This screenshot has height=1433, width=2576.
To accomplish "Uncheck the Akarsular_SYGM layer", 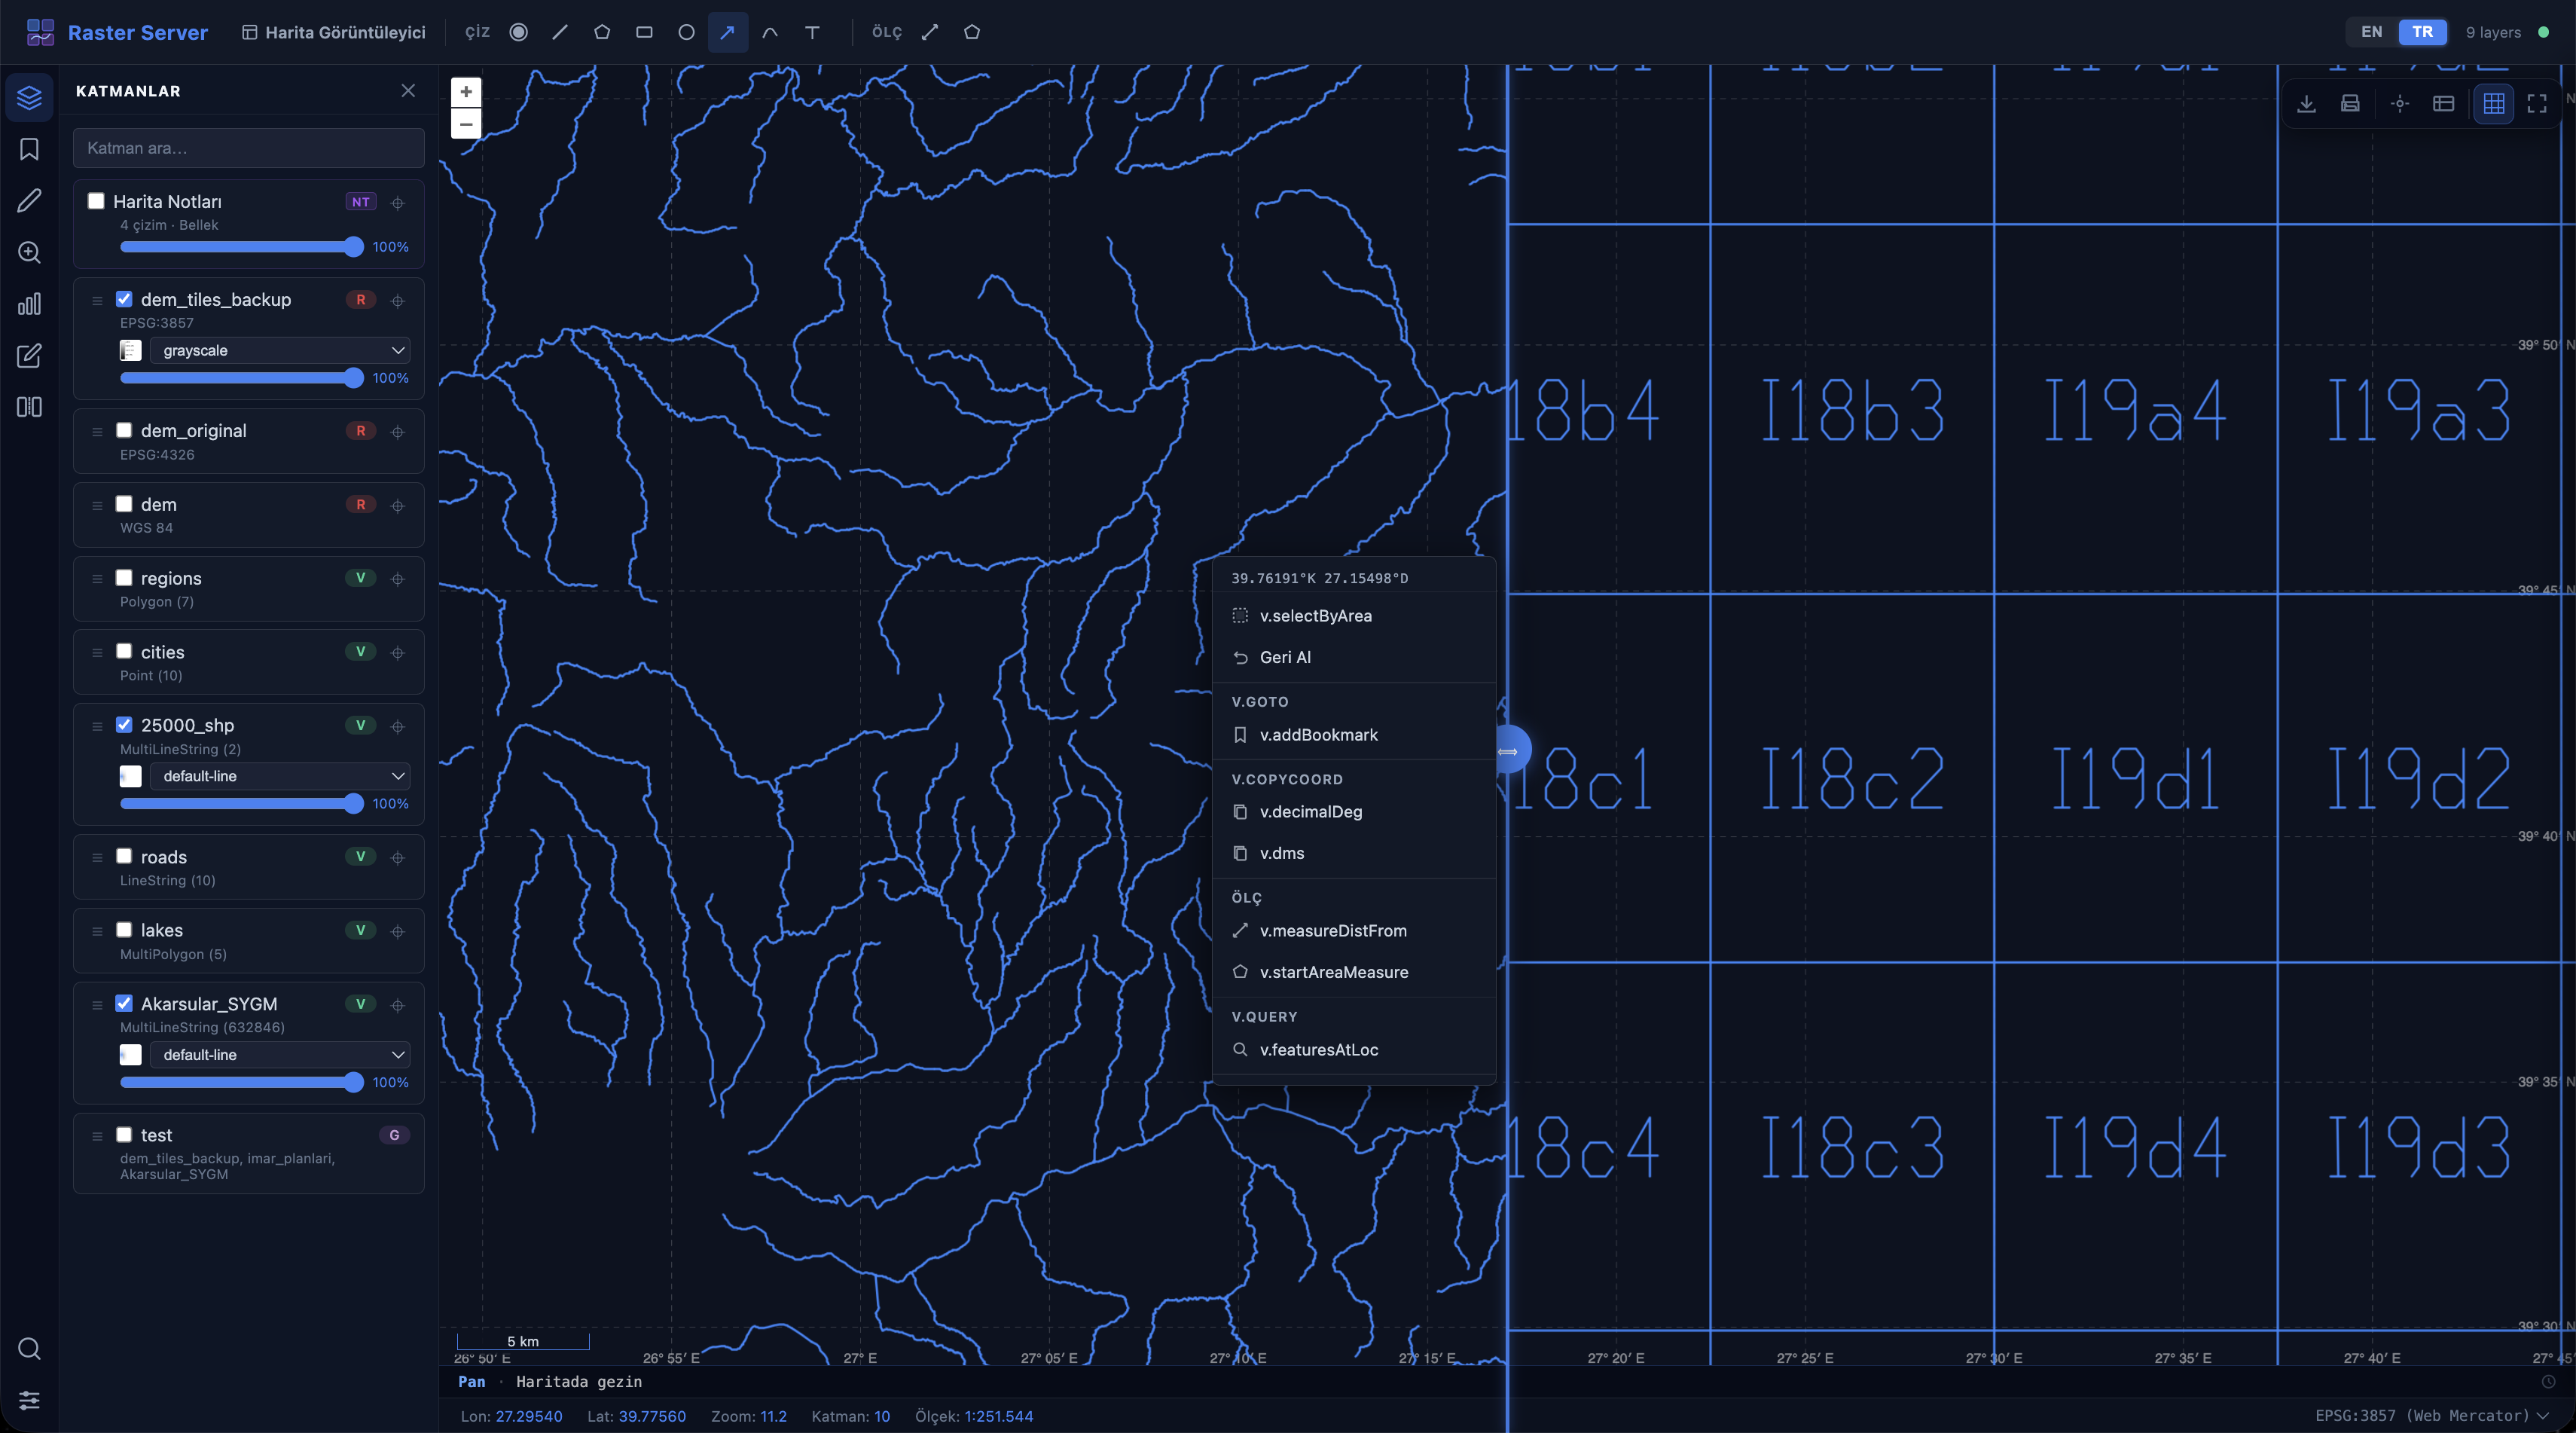I will pos(124,1003).
